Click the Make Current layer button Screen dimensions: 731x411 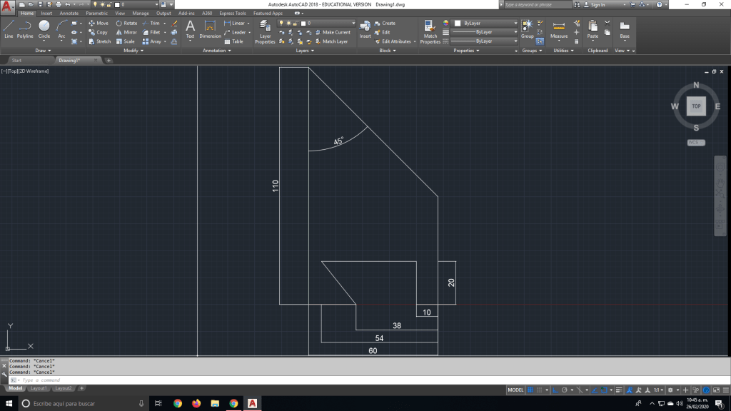[336, 32]
